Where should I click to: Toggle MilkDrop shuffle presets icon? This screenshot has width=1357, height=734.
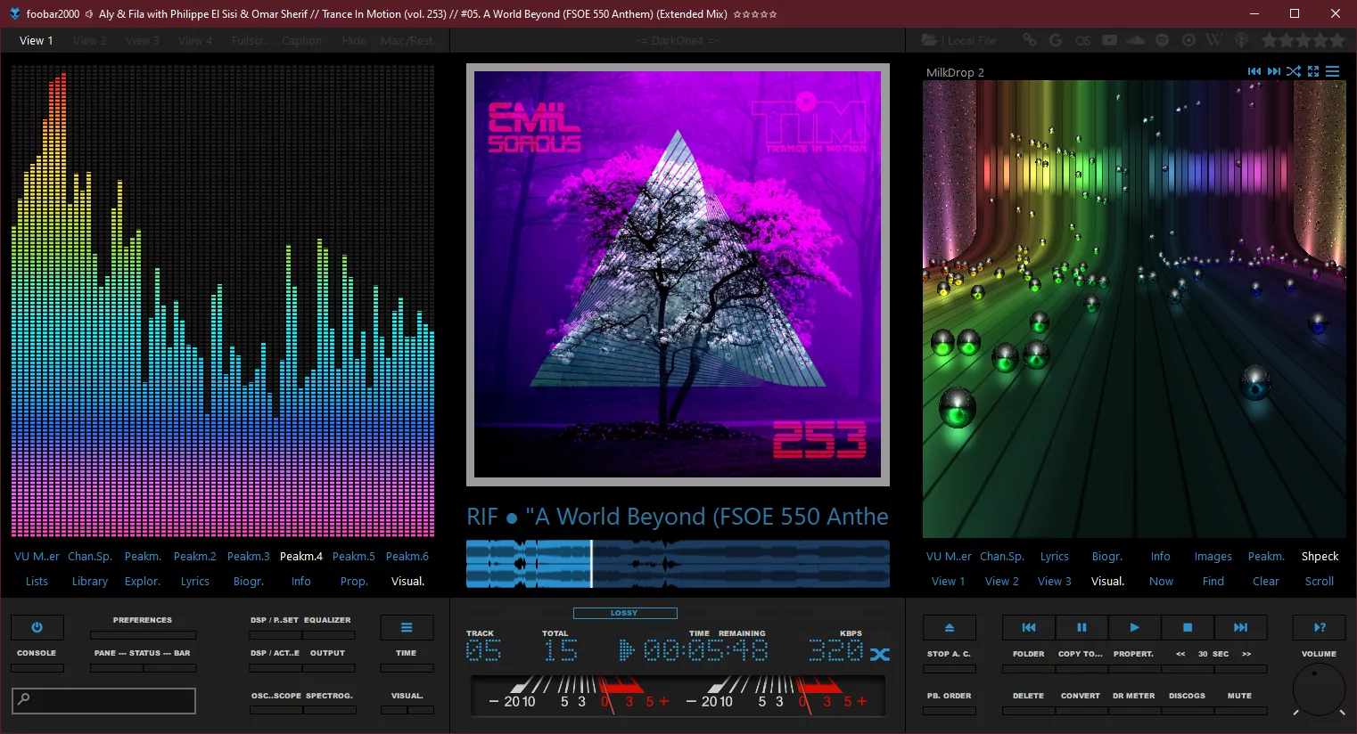pyautogui.click(x=1294, y=71)
